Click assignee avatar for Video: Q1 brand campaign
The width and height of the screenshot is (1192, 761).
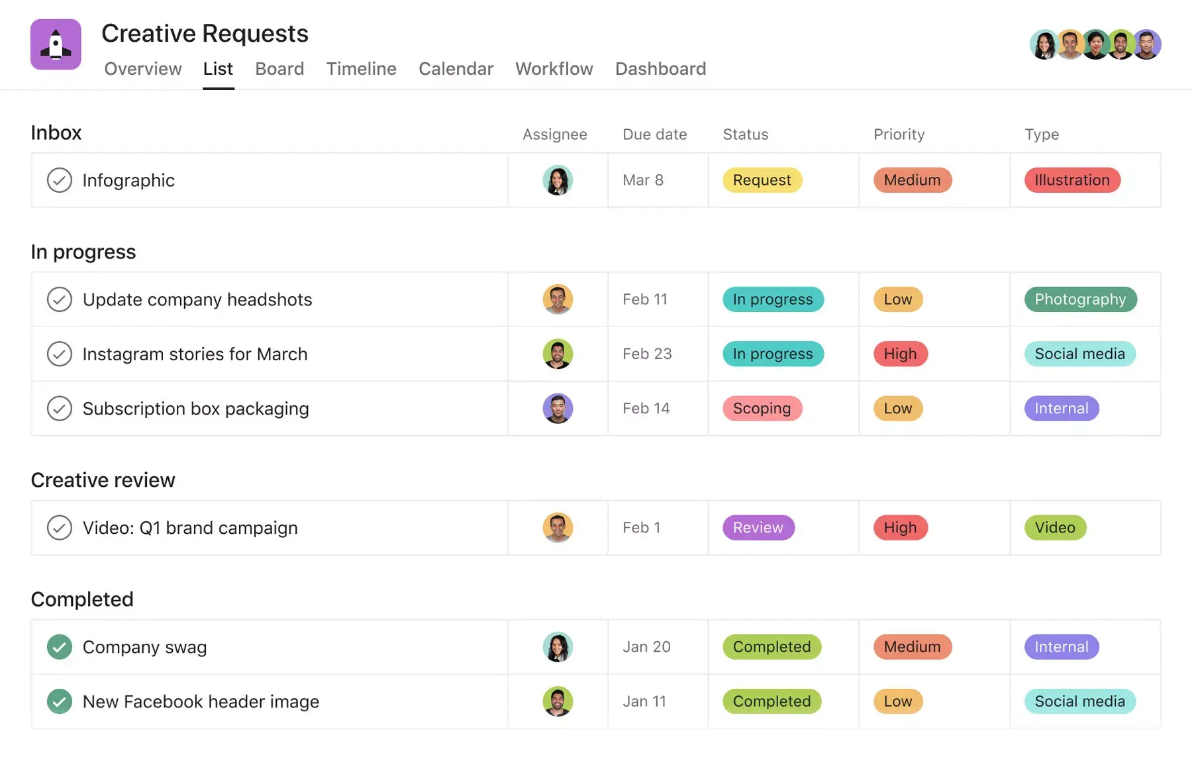pos(558,528)
